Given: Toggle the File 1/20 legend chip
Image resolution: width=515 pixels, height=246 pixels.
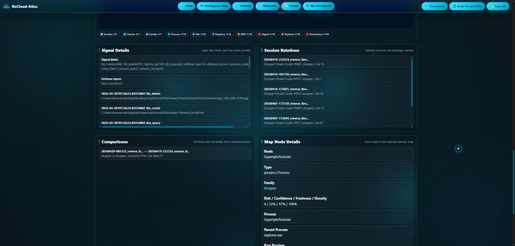Looking at the screenshot, I should (199, 34).
